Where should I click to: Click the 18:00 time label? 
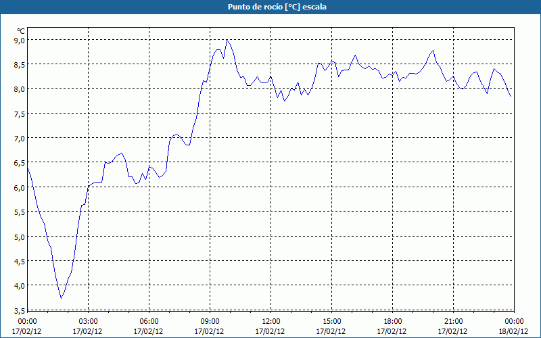point(392,322)
